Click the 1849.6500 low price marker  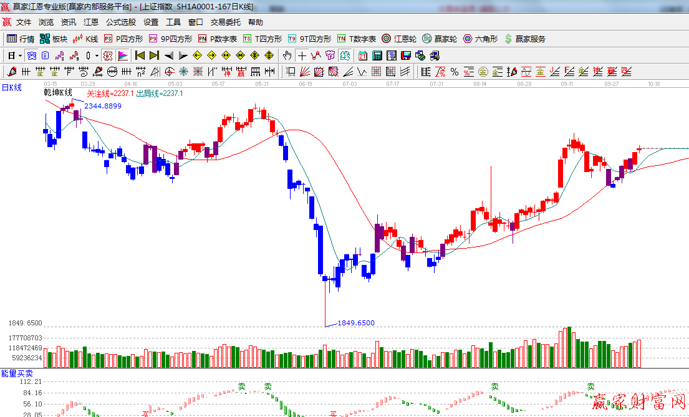click(356, 323)
